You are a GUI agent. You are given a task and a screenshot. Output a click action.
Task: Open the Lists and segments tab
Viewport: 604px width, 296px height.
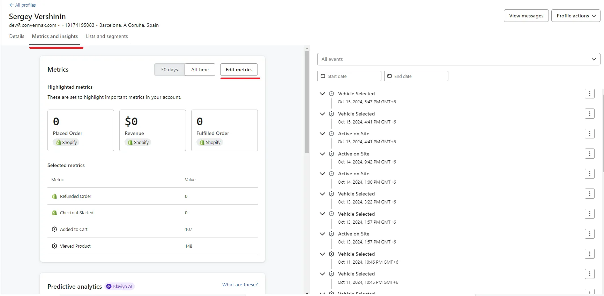tap(107, 36)
